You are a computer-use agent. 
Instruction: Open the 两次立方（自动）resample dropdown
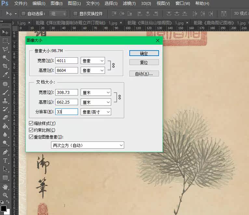click(x=87, y=145)
